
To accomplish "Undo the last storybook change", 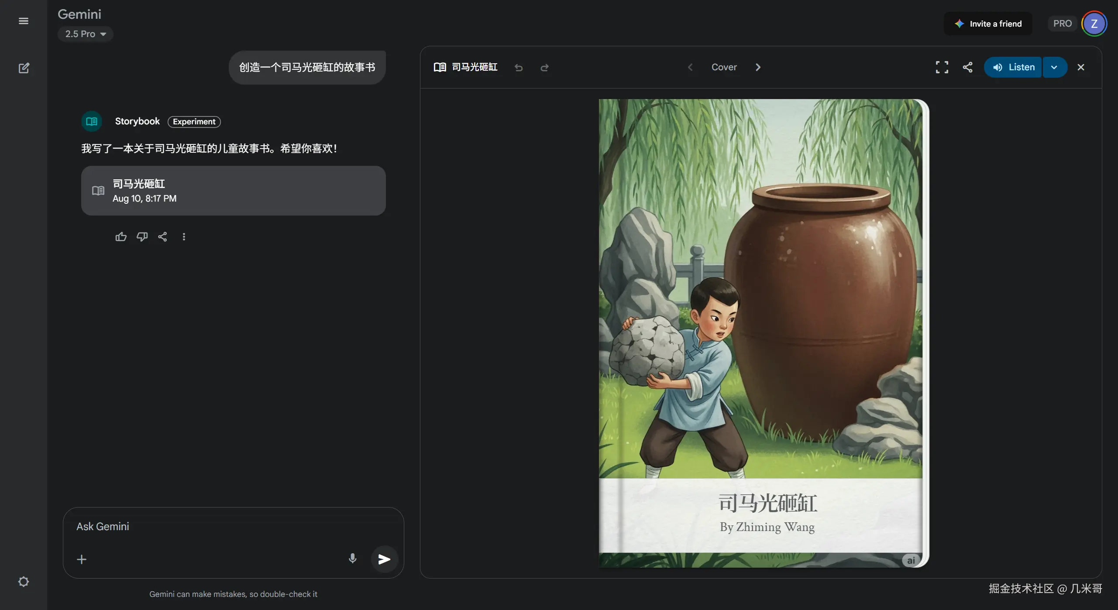I will (518, 68).
